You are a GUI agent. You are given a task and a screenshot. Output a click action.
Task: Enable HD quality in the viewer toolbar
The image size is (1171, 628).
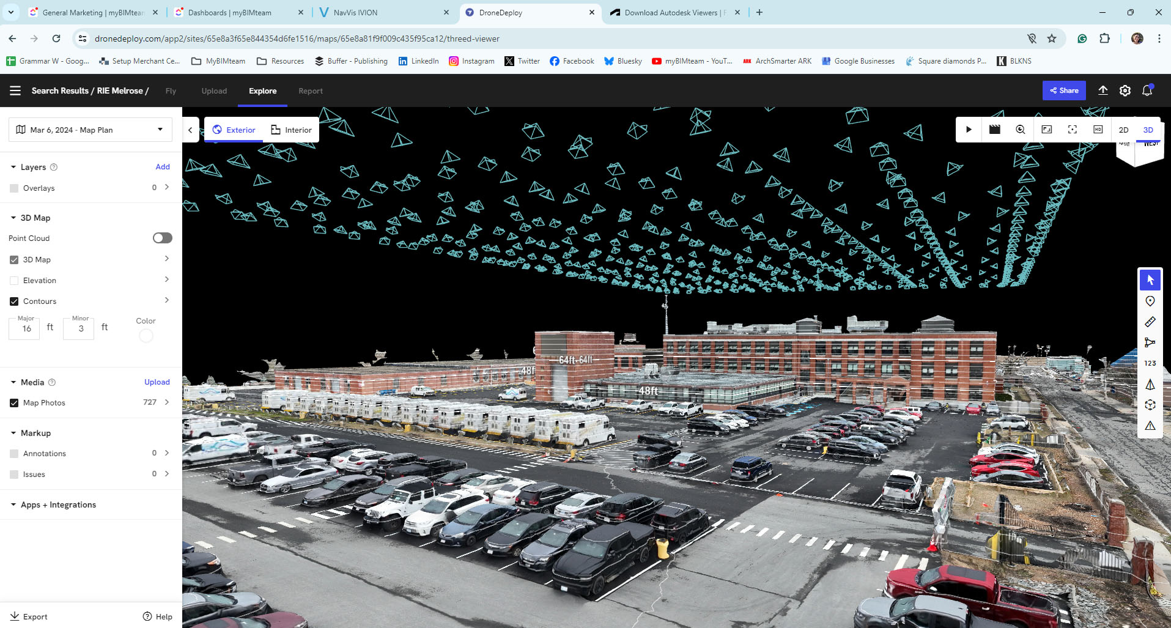[1098, 130]
